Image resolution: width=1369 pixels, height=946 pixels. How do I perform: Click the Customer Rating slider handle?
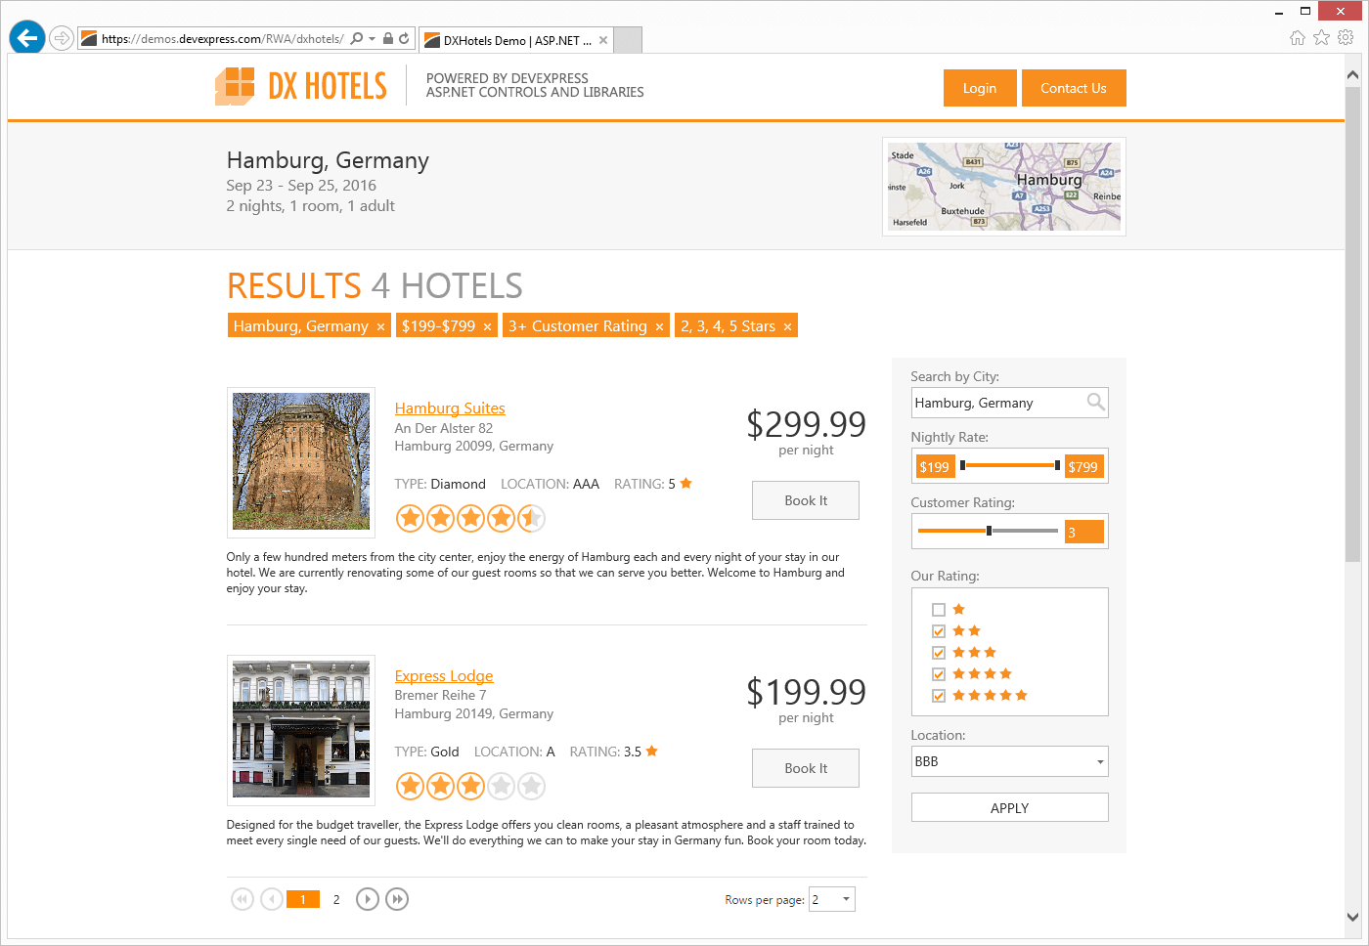(990, 531)
